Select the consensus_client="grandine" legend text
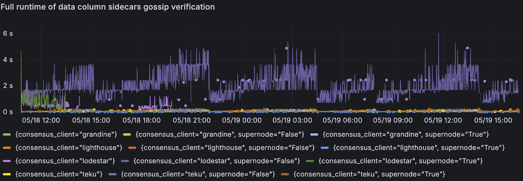 66,134
